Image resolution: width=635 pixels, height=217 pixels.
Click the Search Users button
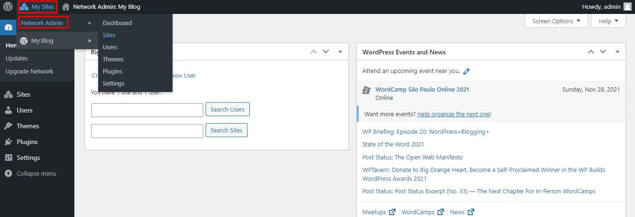[x=227, y=109]
